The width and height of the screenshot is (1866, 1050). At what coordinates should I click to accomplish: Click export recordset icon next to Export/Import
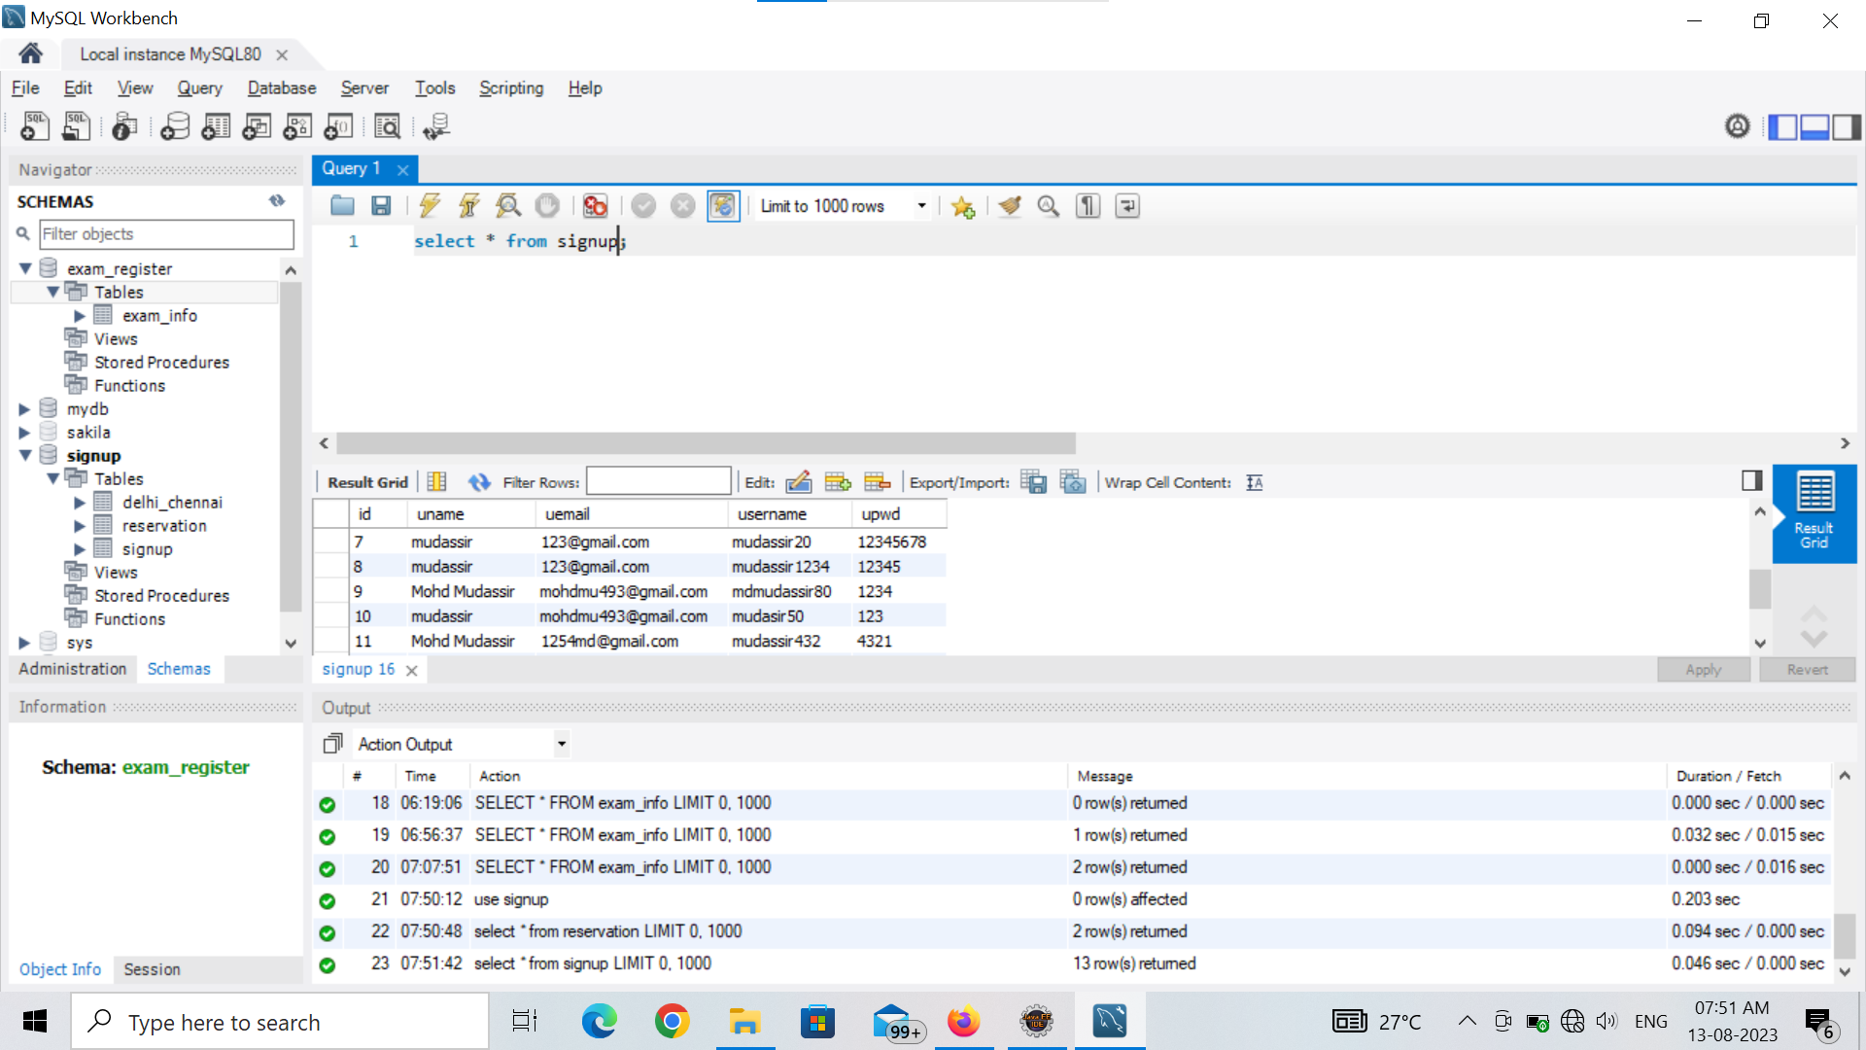[x=1034, y=482]
